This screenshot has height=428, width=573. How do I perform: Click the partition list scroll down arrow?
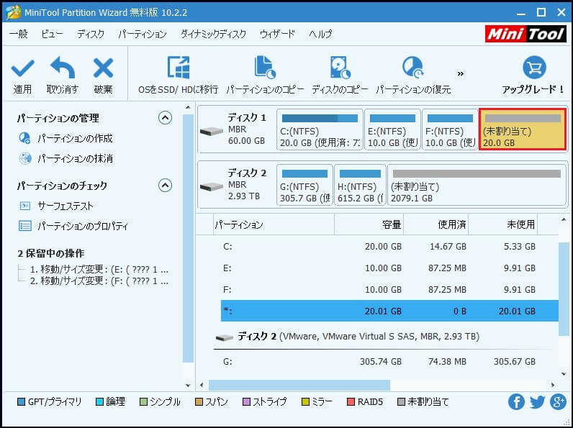coord(564,374)
